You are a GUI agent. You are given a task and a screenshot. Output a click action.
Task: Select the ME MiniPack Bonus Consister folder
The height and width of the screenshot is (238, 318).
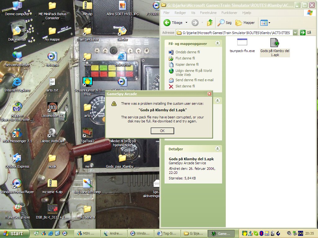[52, 11]
